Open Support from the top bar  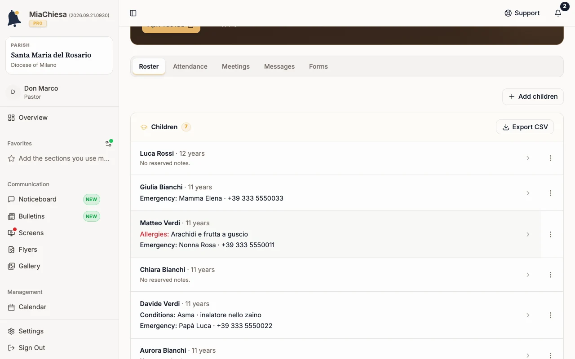point(522,13)
